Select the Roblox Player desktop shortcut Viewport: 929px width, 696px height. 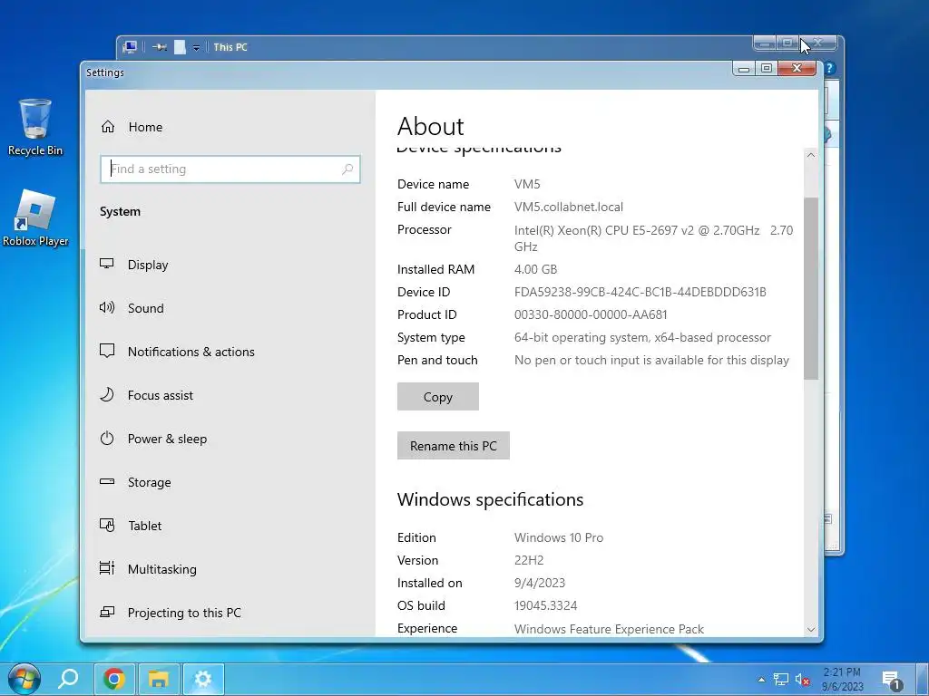(x=35, y=218)
